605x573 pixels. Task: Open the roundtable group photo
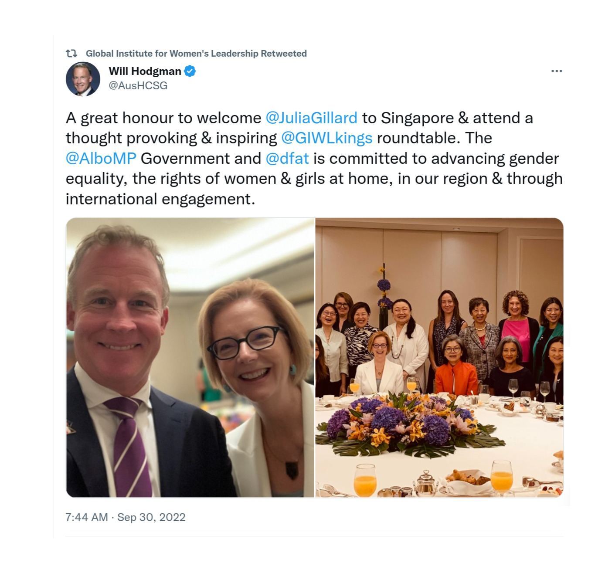click(439, 357)
